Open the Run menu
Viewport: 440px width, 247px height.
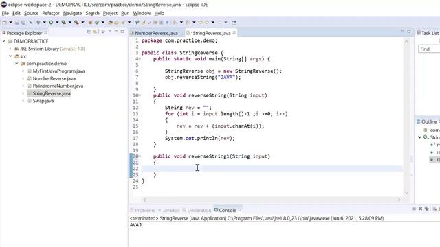(x=125, y=13)
